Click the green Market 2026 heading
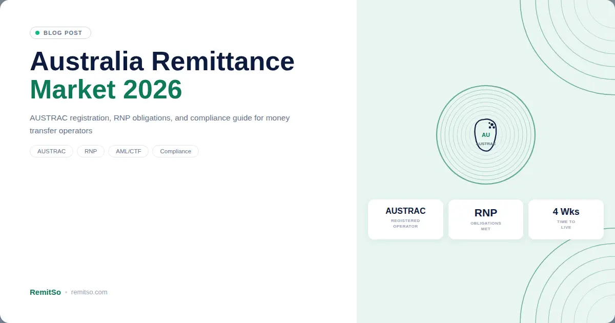The width and height of the screenshot is (615, 323). click(106, 89)
